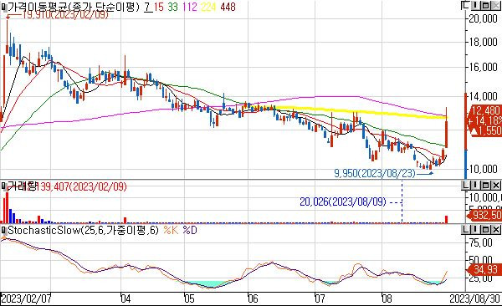Click the 75.00 stochastic axis label
This screenshot has width=502, height=306.
(x=480, y=242)
